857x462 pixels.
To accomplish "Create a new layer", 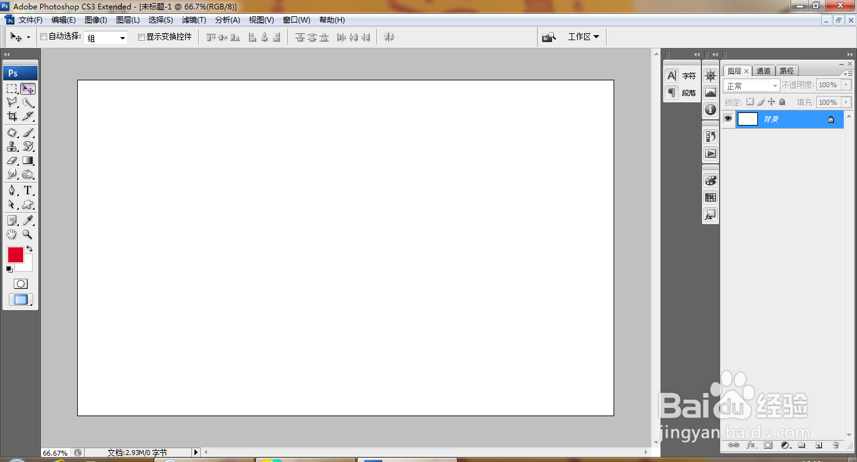I will (818, 445).
